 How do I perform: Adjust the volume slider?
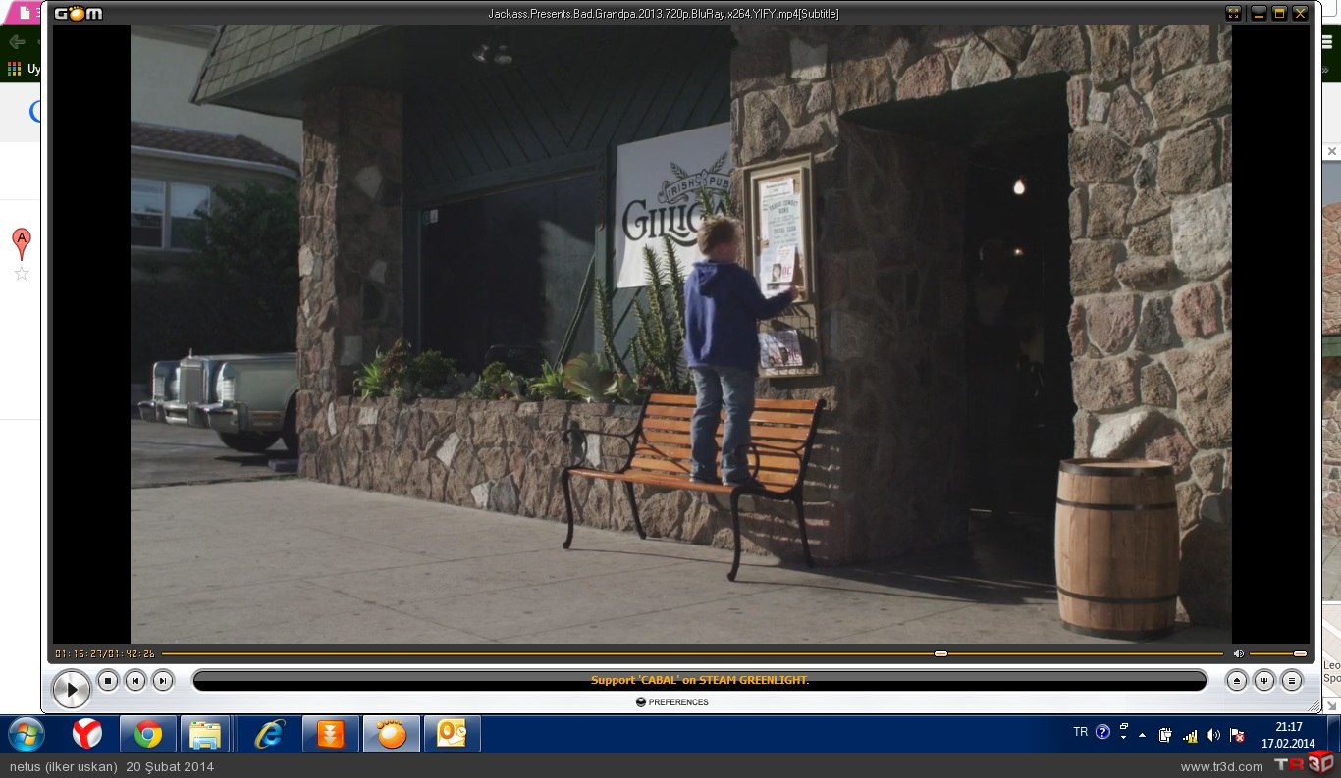click(x=1278, y=653)
